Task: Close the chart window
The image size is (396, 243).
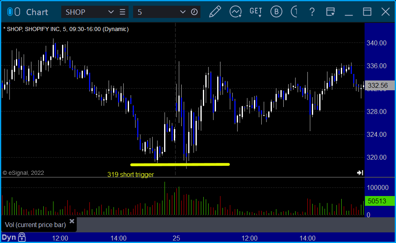Action: [385, 11]
